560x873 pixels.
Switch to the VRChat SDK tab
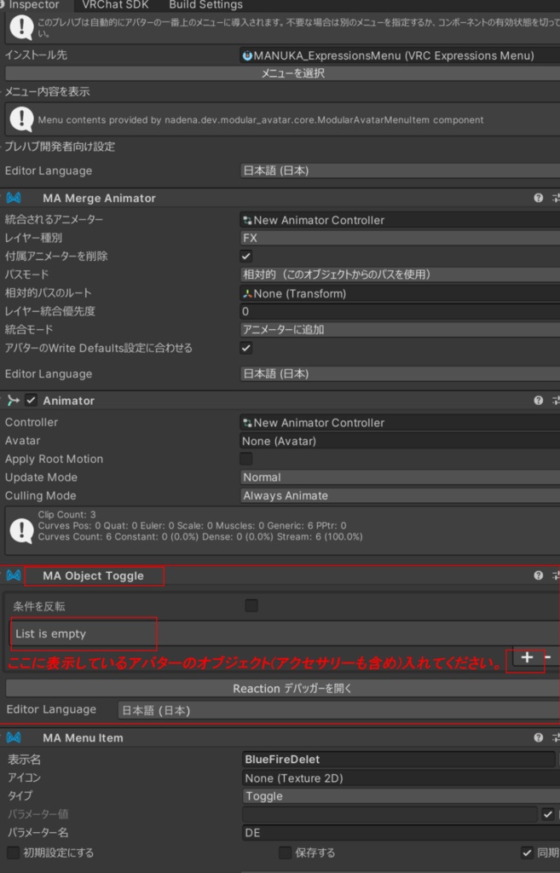point(115,4)
